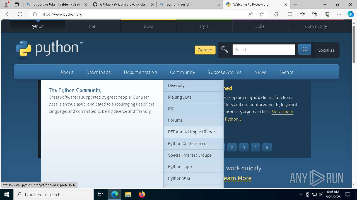Close the discord qr token grabber tab
357x200 pixels.
[86, 4]
